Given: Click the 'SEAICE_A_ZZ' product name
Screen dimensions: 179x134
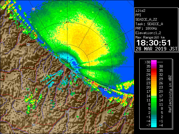Looking at the screenshot, I should click(x=146, y=20).
